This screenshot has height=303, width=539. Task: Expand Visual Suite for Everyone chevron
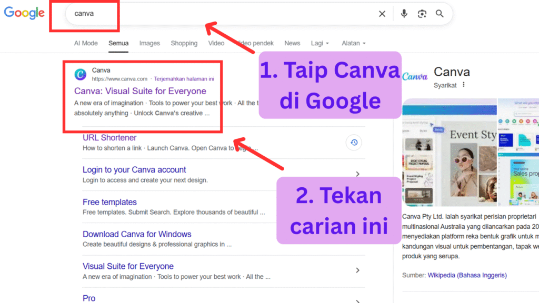click(357, 270)
